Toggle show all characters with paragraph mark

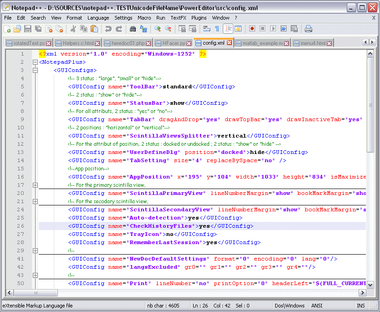click(217, 28)
